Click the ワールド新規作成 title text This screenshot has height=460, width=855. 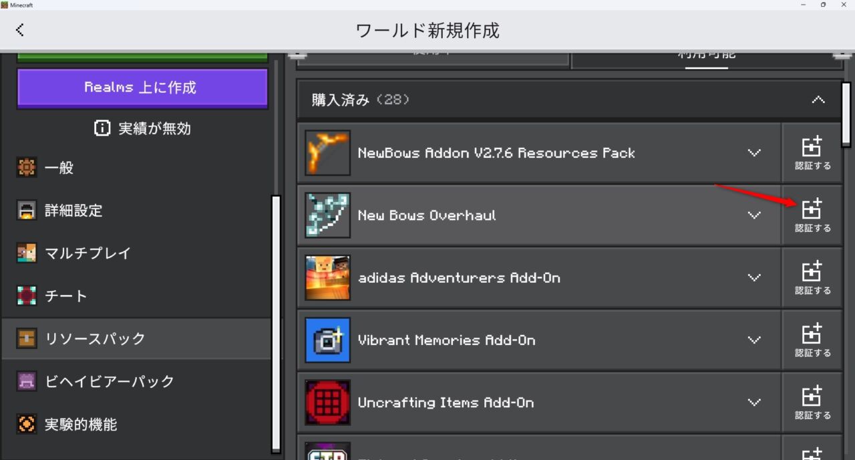point(427,30)
